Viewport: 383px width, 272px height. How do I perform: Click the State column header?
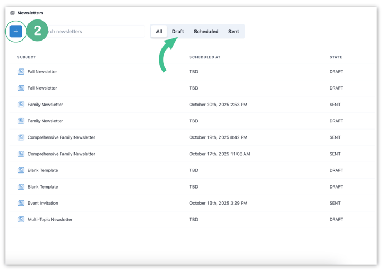point(336,57)
